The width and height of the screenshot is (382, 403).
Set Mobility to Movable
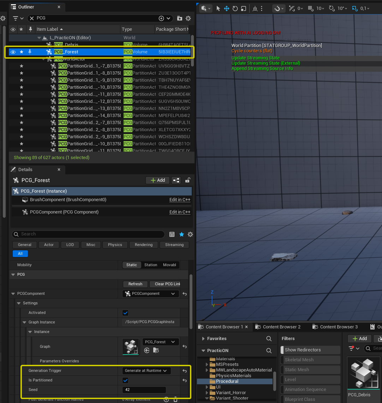coord(169,265)
